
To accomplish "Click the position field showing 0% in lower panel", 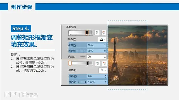I will tap(97, 76).
